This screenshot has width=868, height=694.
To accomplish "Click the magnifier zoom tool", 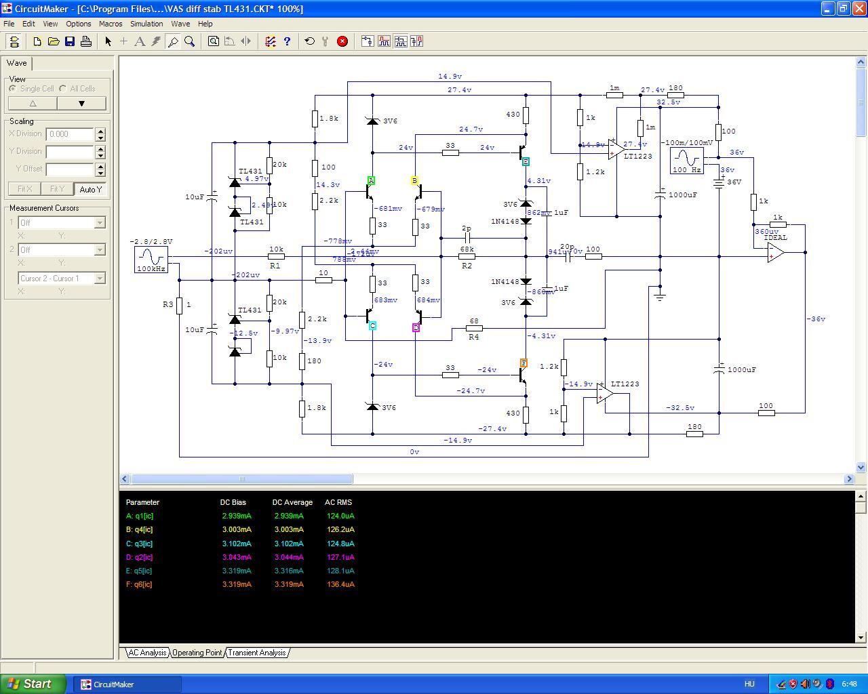I will (x=190, y=41).
